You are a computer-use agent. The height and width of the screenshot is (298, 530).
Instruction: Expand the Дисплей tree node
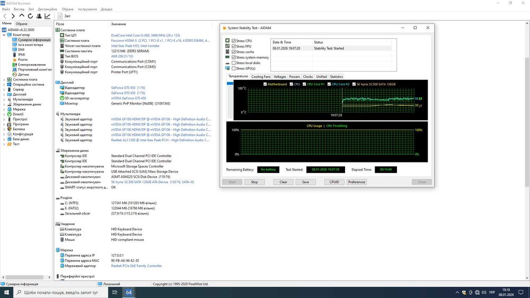pos(4,94)
